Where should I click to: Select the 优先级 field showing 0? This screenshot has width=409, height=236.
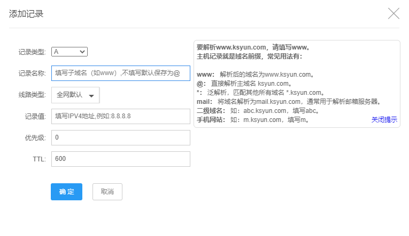121,138
